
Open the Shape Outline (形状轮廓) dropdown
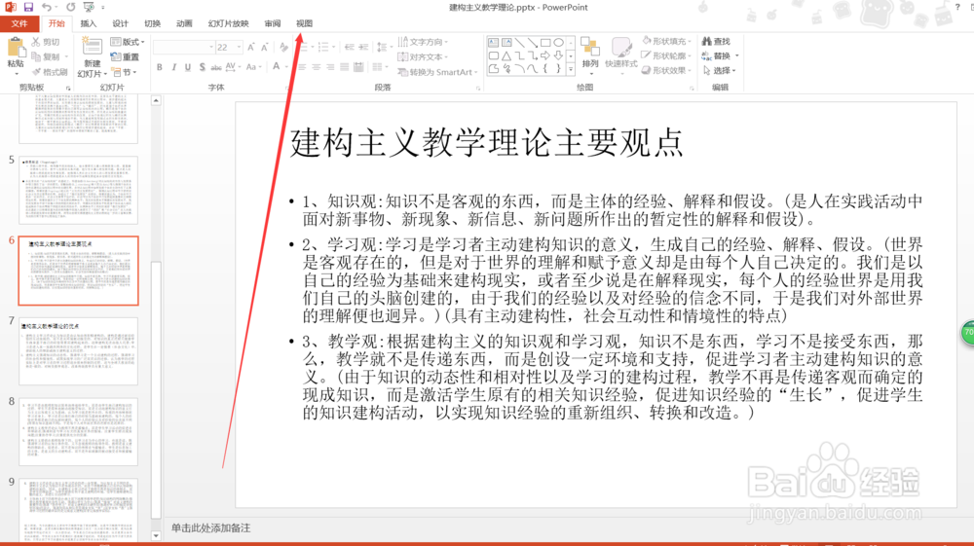click(x=667, y=55)
